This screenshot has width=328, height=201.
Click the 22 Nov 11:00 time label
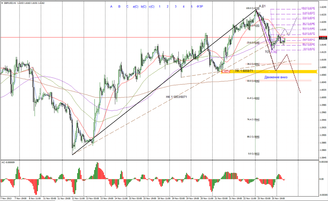pos(250,198)
